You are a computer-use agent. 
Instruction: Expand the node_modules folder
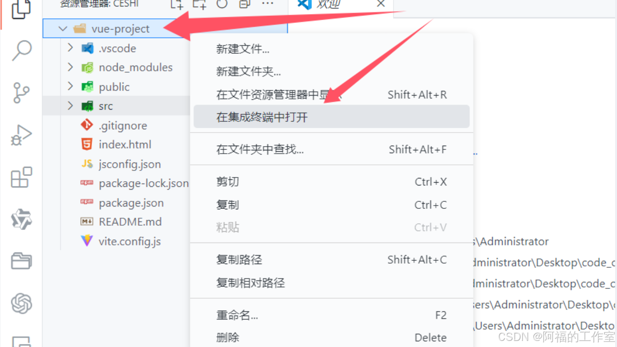pyautogui.click(x=70, y=67)
